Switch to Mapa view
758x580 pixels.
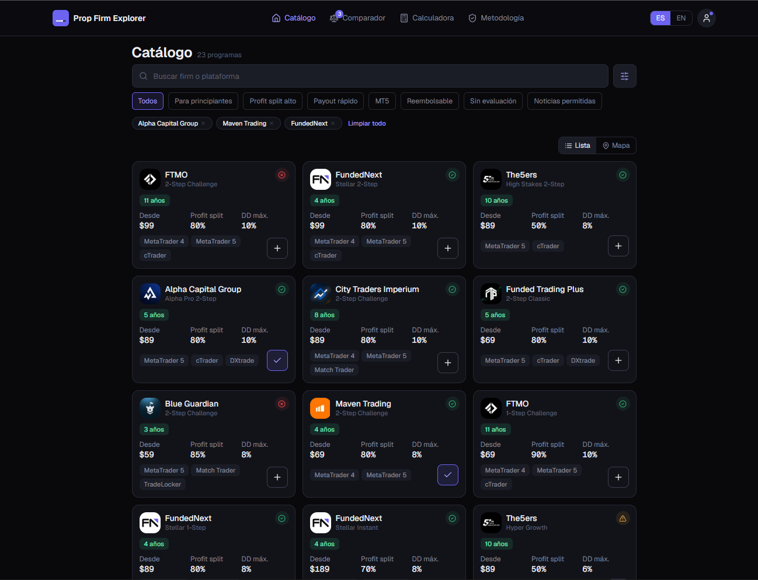[616, 145]
